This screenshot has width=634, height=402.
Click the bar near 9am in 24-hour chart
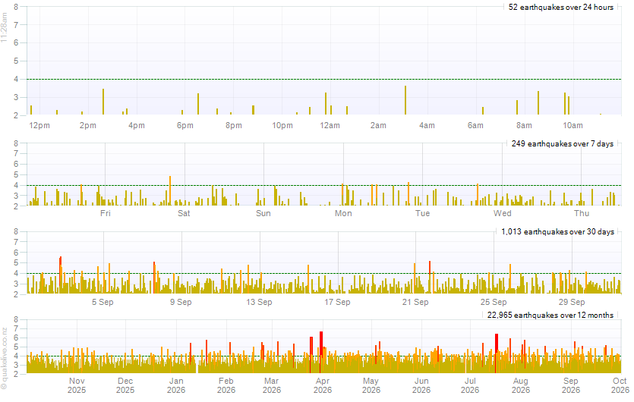point(538,103)
